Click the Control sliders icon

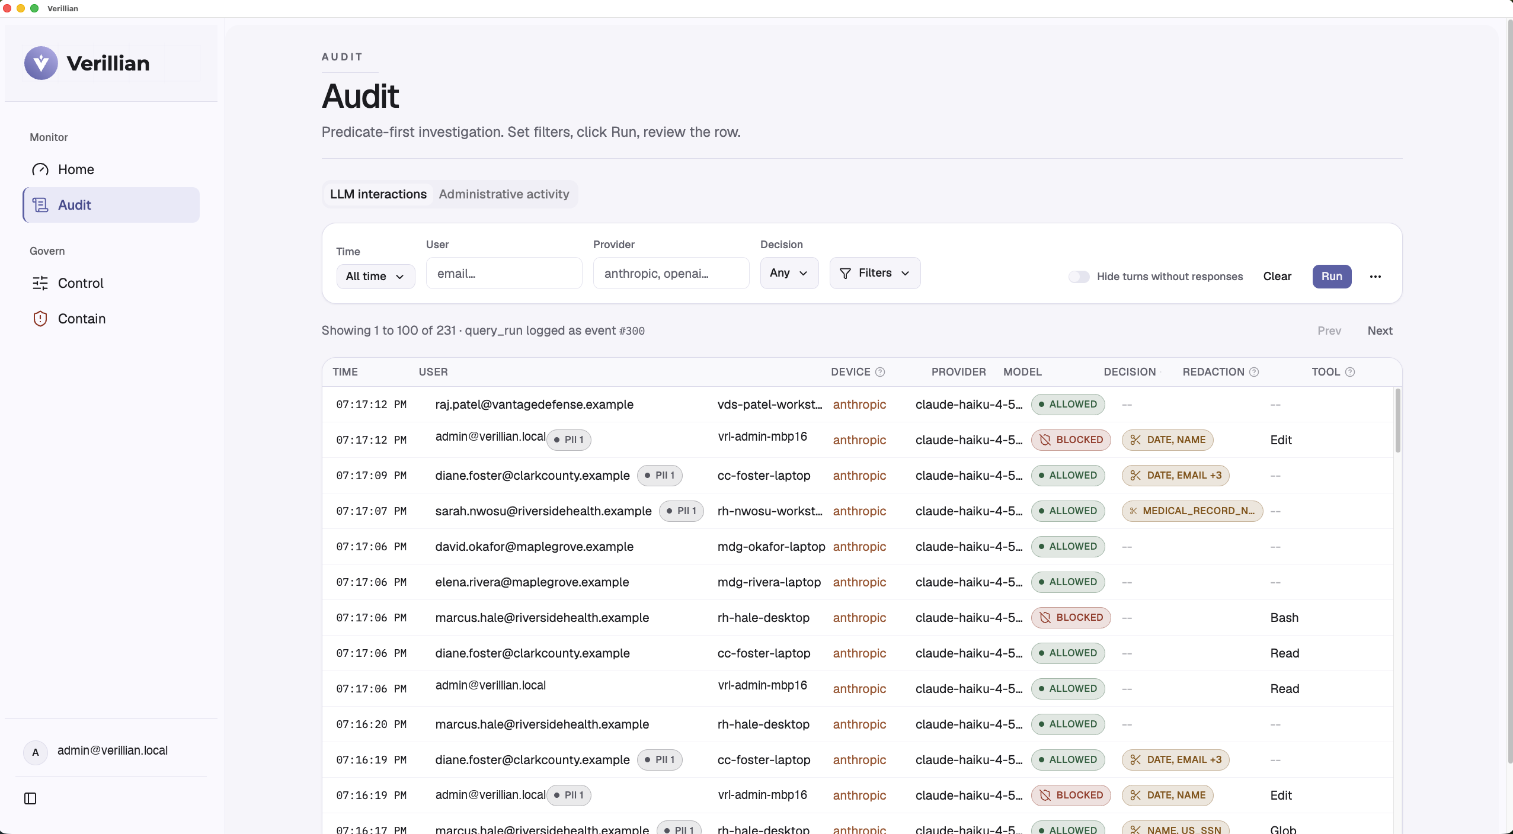40,283
